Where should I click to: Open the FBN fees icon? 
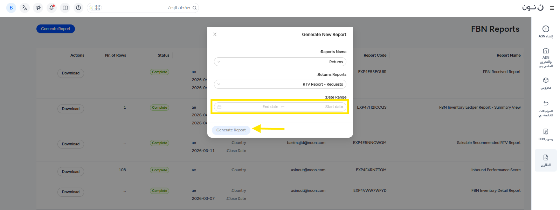546,132
